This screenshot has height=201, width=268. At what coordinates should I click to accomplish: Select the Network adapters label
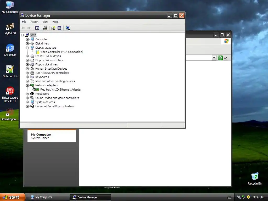(47, 86)
